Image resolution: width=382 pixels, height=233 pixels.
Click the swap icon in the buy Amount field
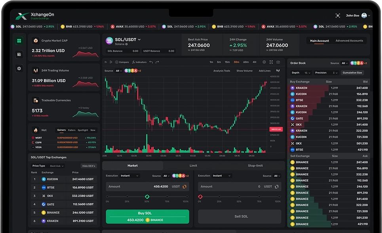point(184,186)
